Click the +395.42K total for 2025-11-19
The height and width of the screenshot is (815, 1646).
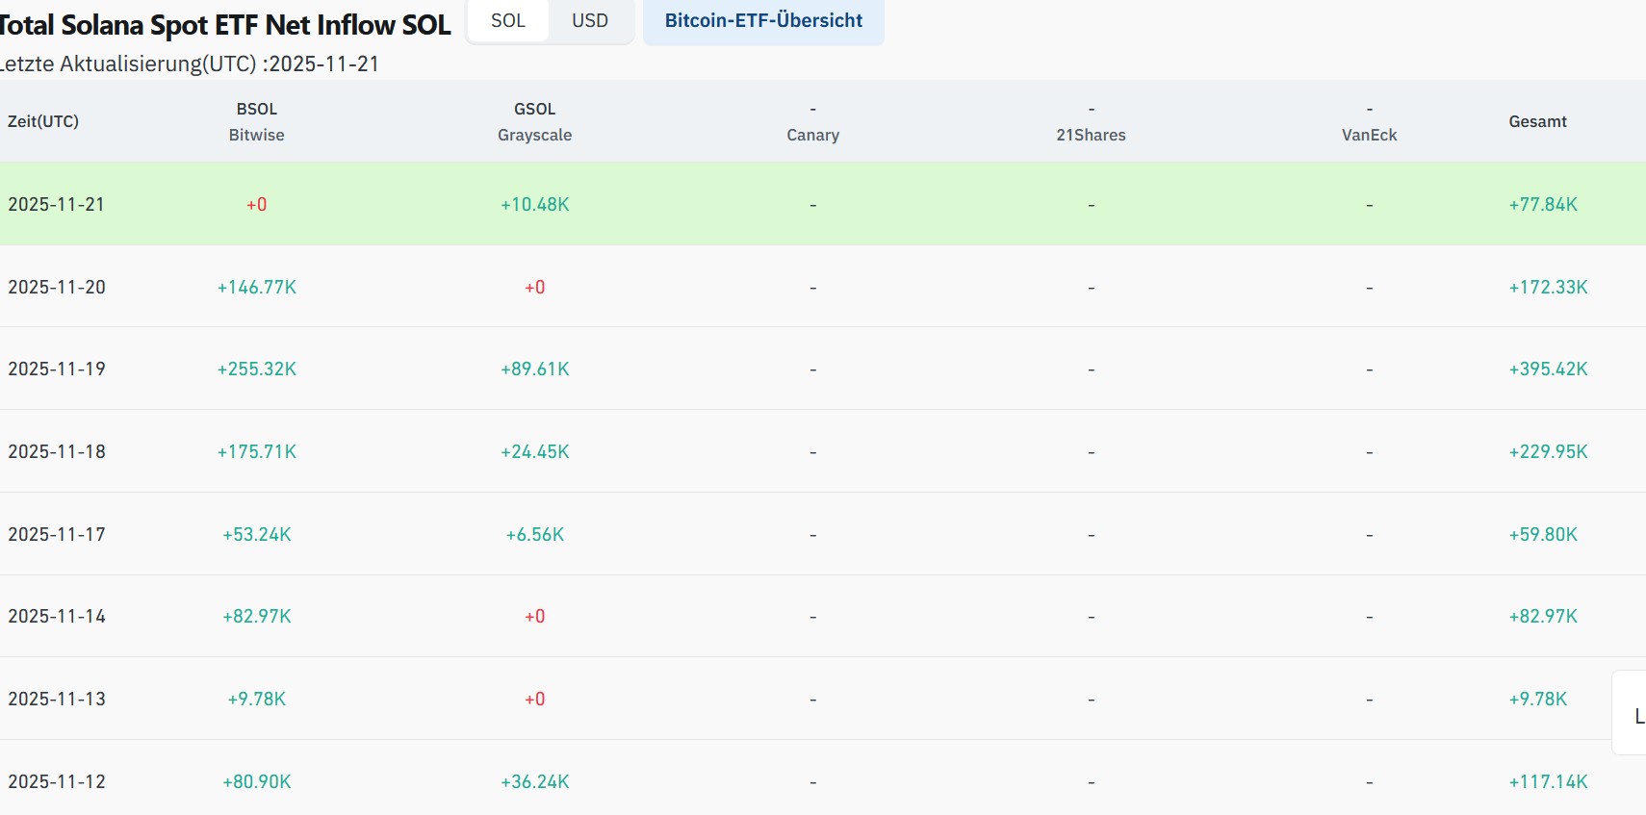(x=1548, y=369)
